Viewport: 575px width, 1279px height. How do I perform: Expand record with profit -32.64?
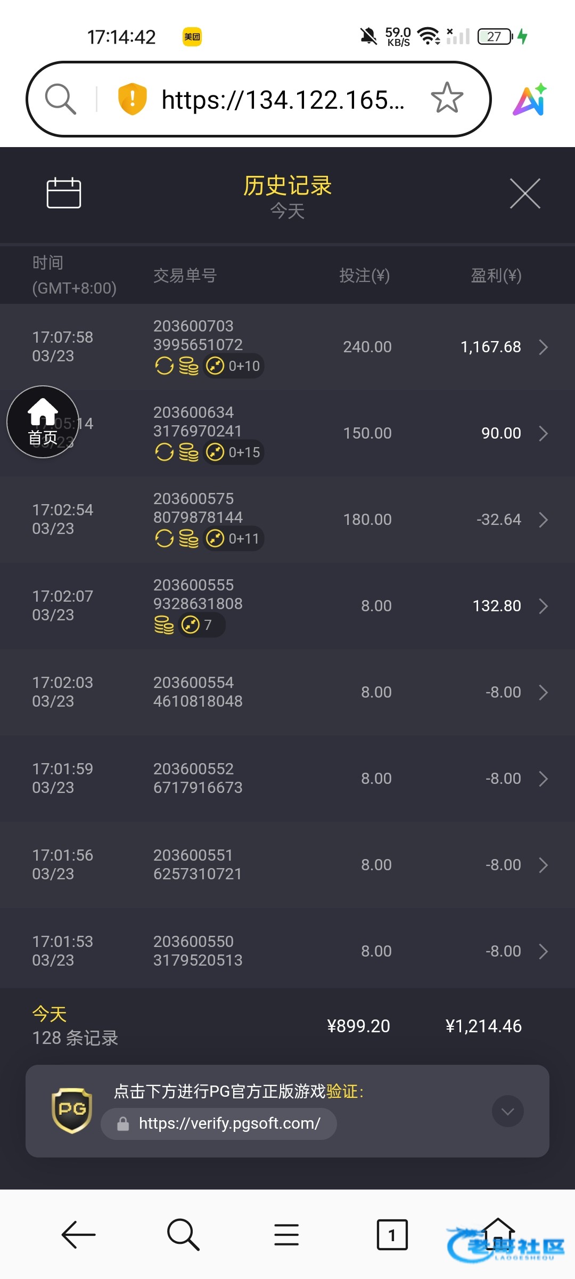543,520
